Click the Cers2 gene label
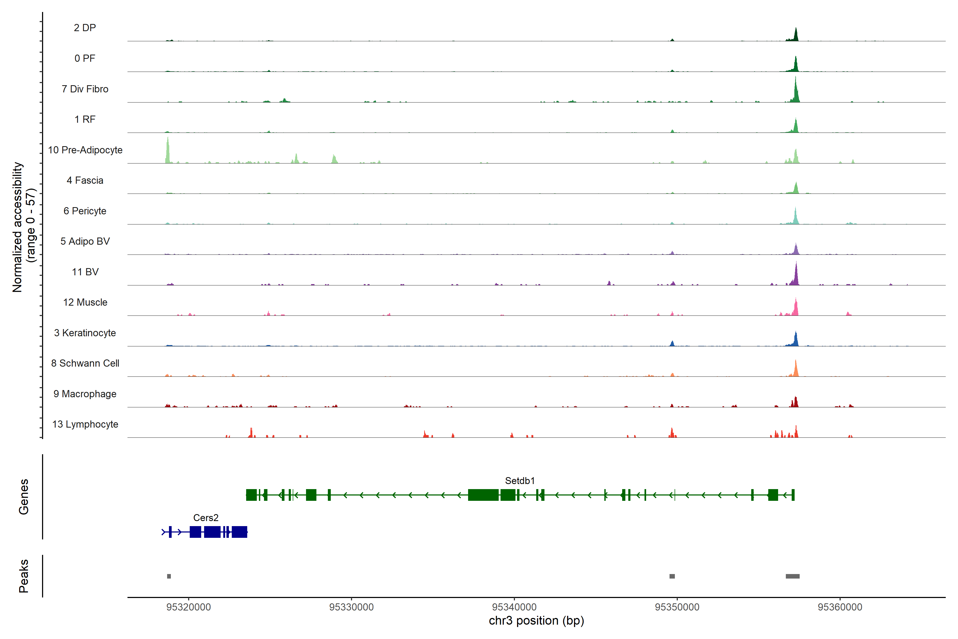 [x=206, y=518]
